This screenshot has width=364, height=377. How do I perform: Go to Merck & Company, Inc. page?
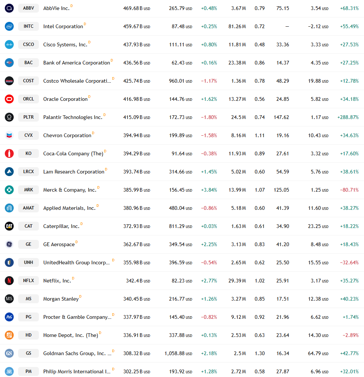[70, 190]
